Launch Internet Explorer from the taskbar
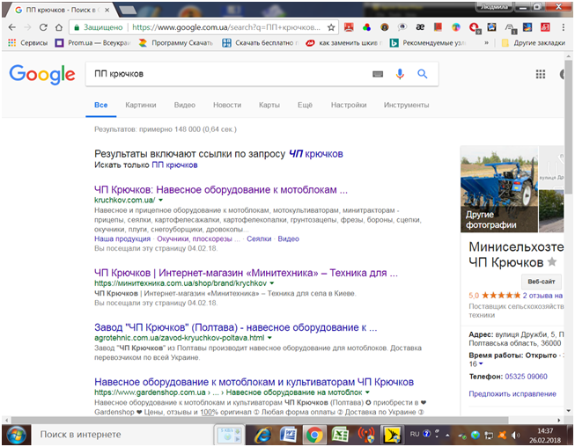This screenshot has width=575, height=447. pos(263,435)
